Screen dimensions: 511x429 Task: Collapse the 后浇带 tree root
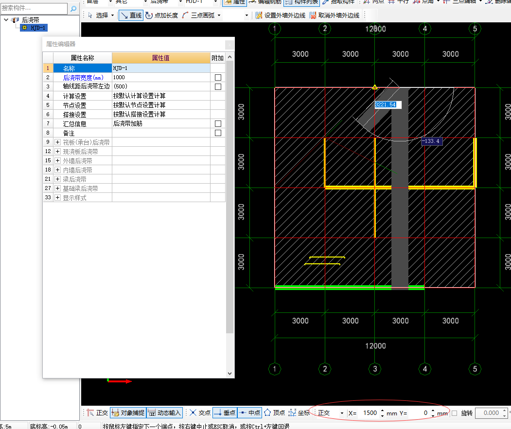pos(6,20)
